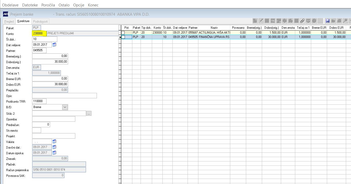Click the Sklic 2 text field
This screenshot has height=184, width=351.
pyautogui.click(x=59, y=113)
